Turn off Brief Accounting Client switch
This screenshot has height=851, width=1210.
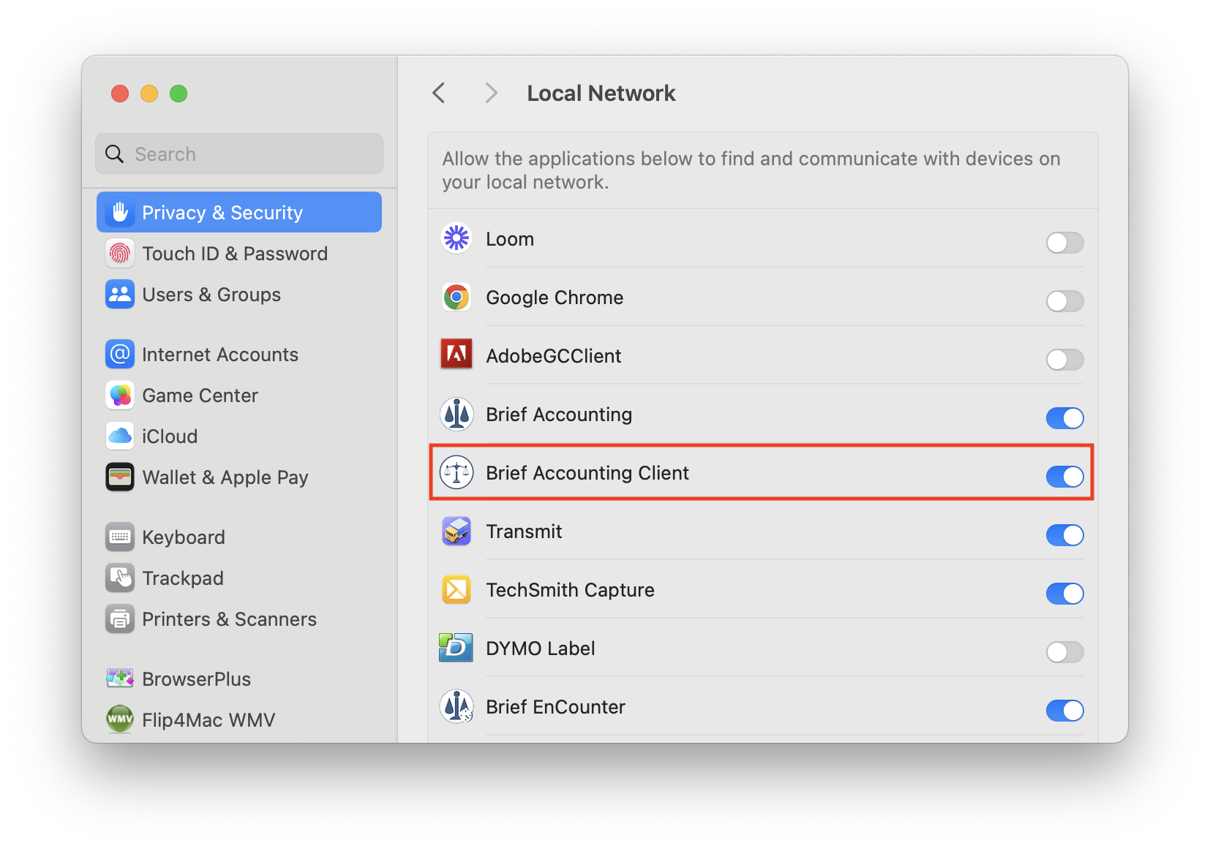(1064, 477)
